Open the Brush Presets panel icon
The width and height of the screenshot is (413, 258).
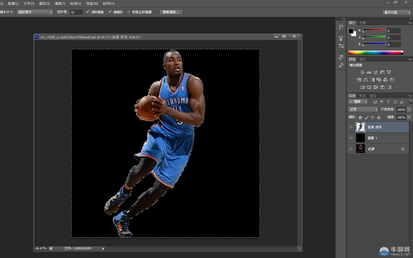(341, 38)
